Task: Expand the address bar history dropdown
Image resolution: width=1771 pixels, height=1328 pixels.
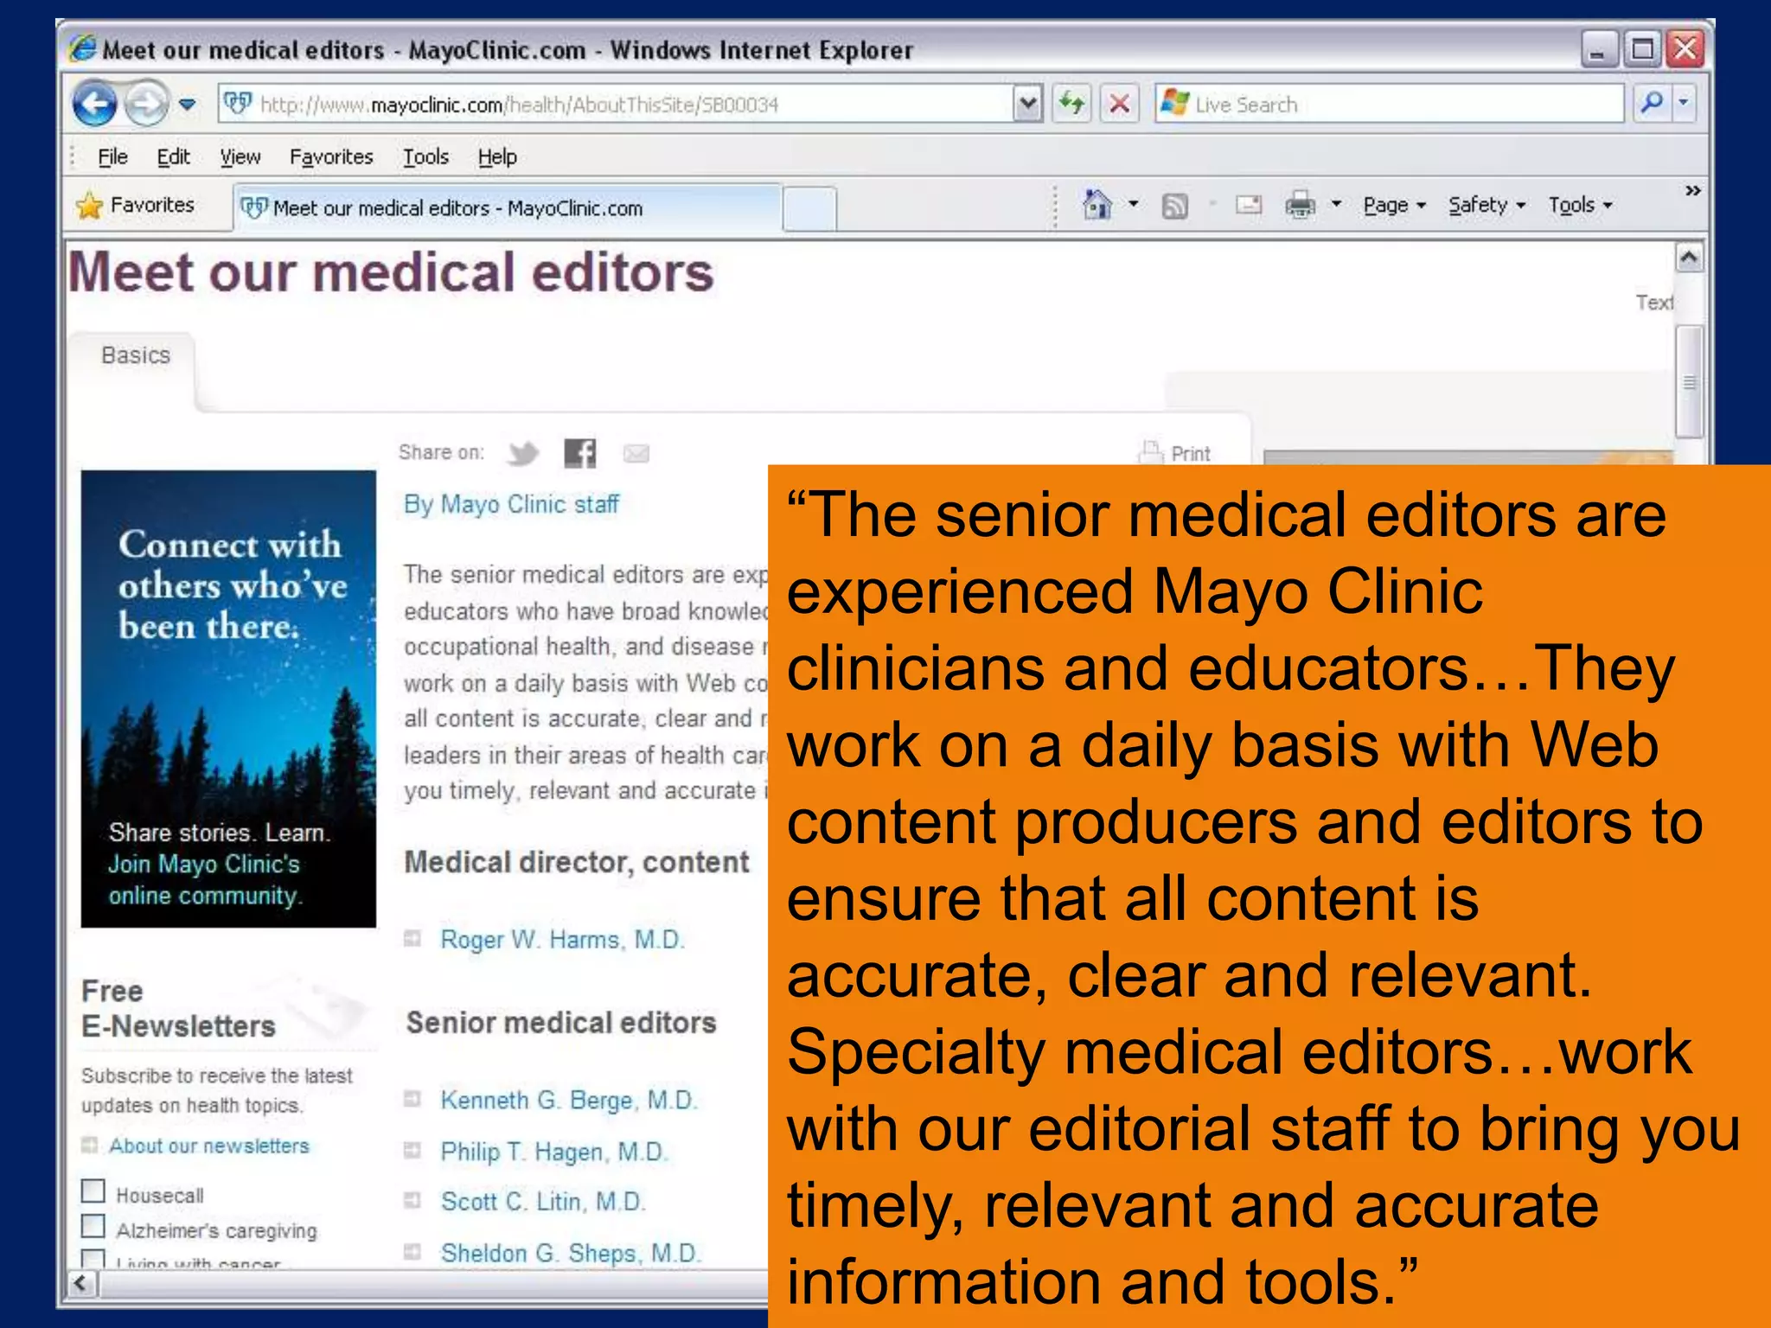Action: (1027, 105)
